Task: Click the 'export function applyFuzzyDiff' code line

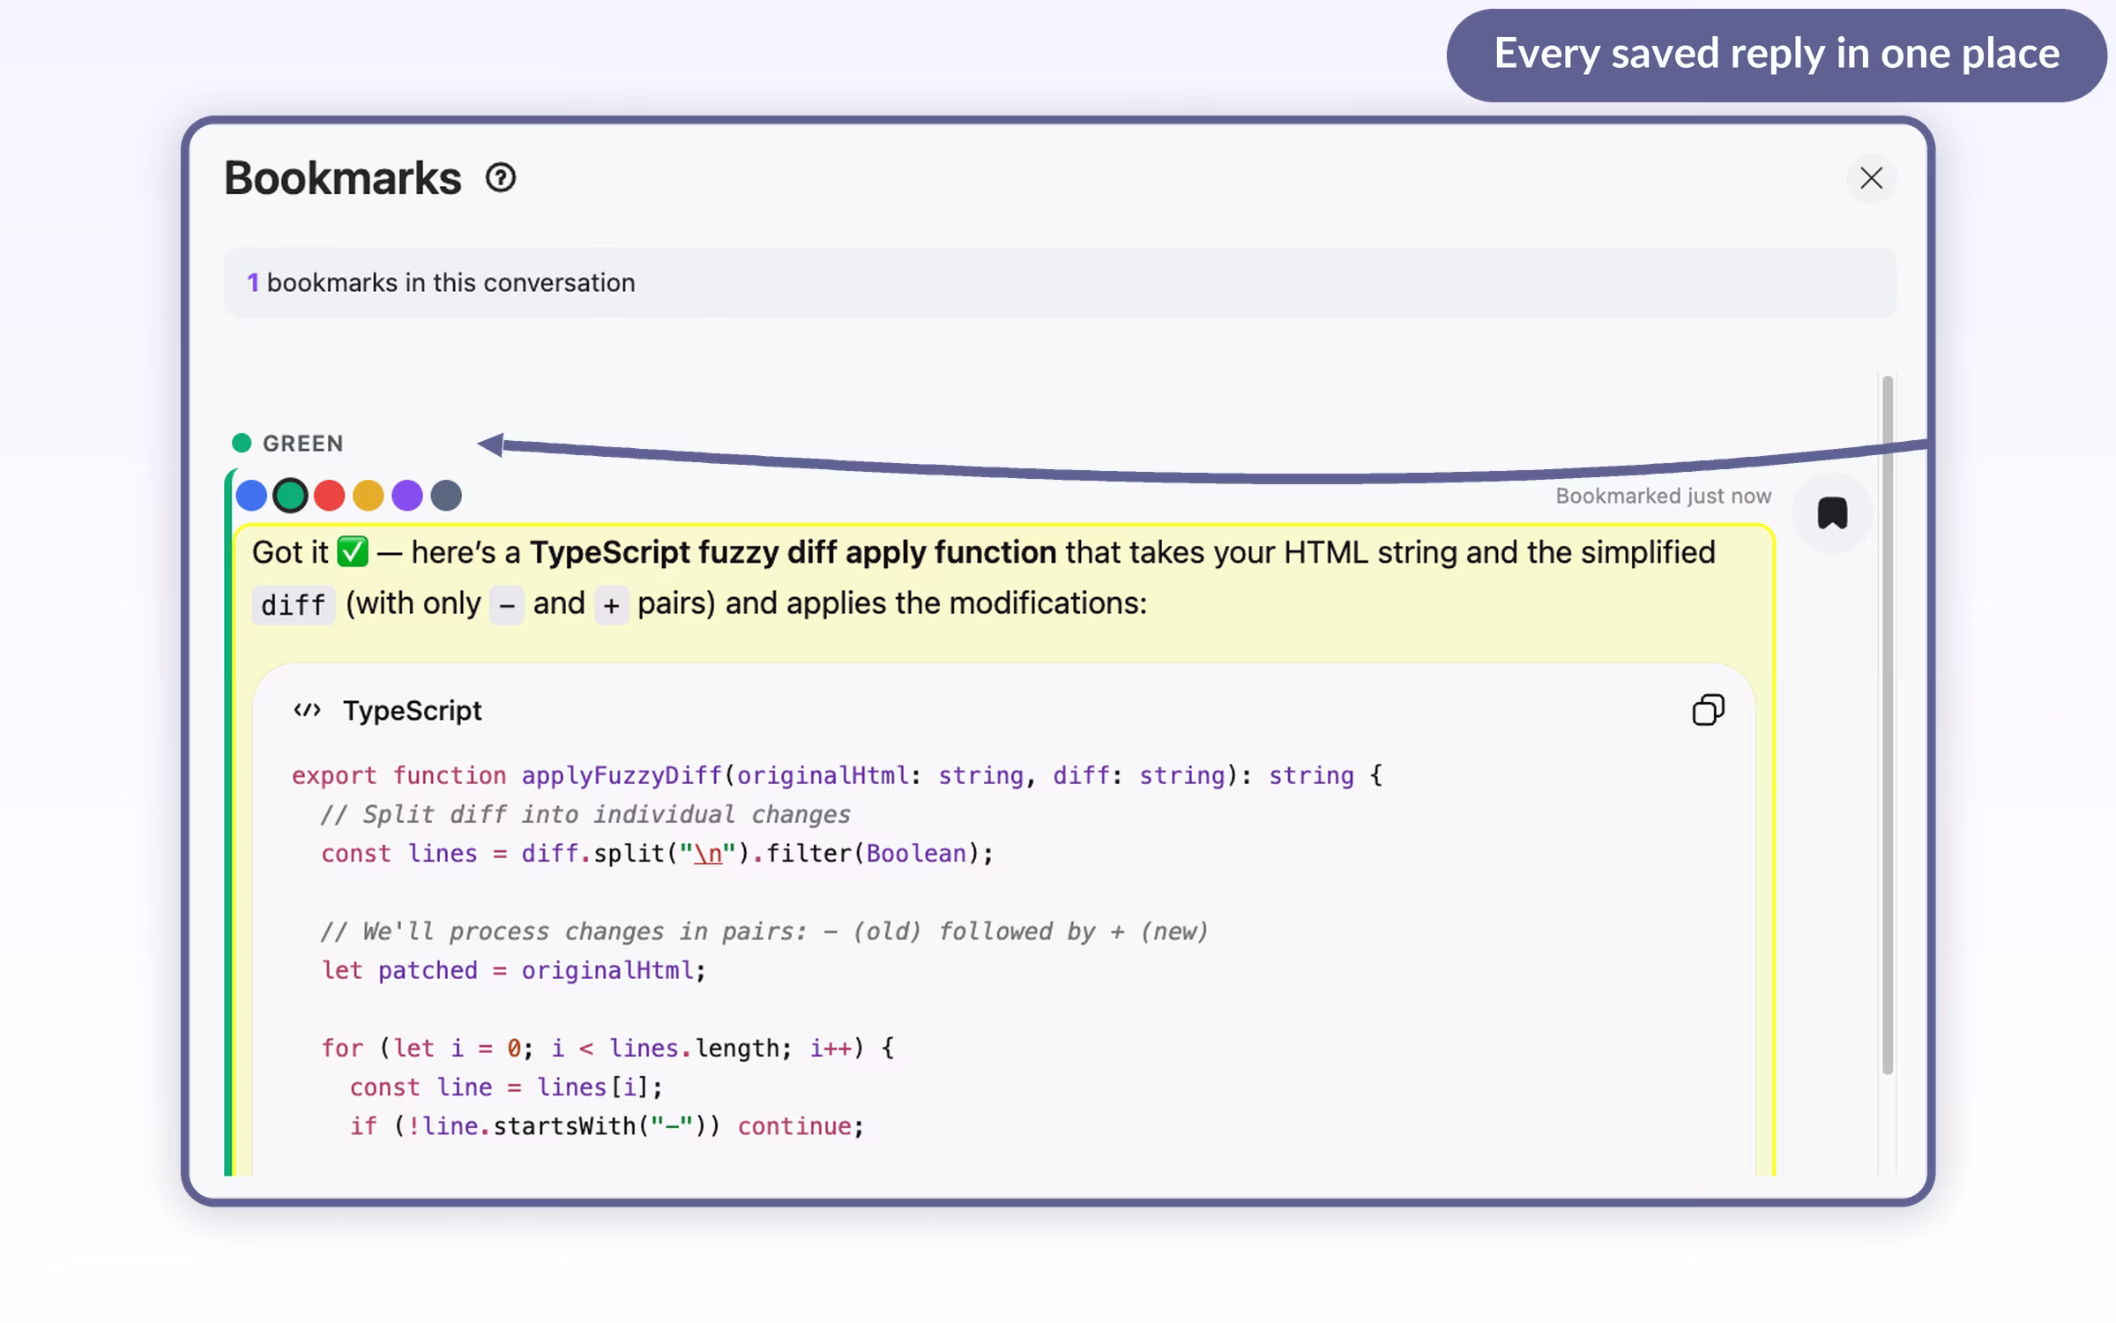Action: click(837, 775)
